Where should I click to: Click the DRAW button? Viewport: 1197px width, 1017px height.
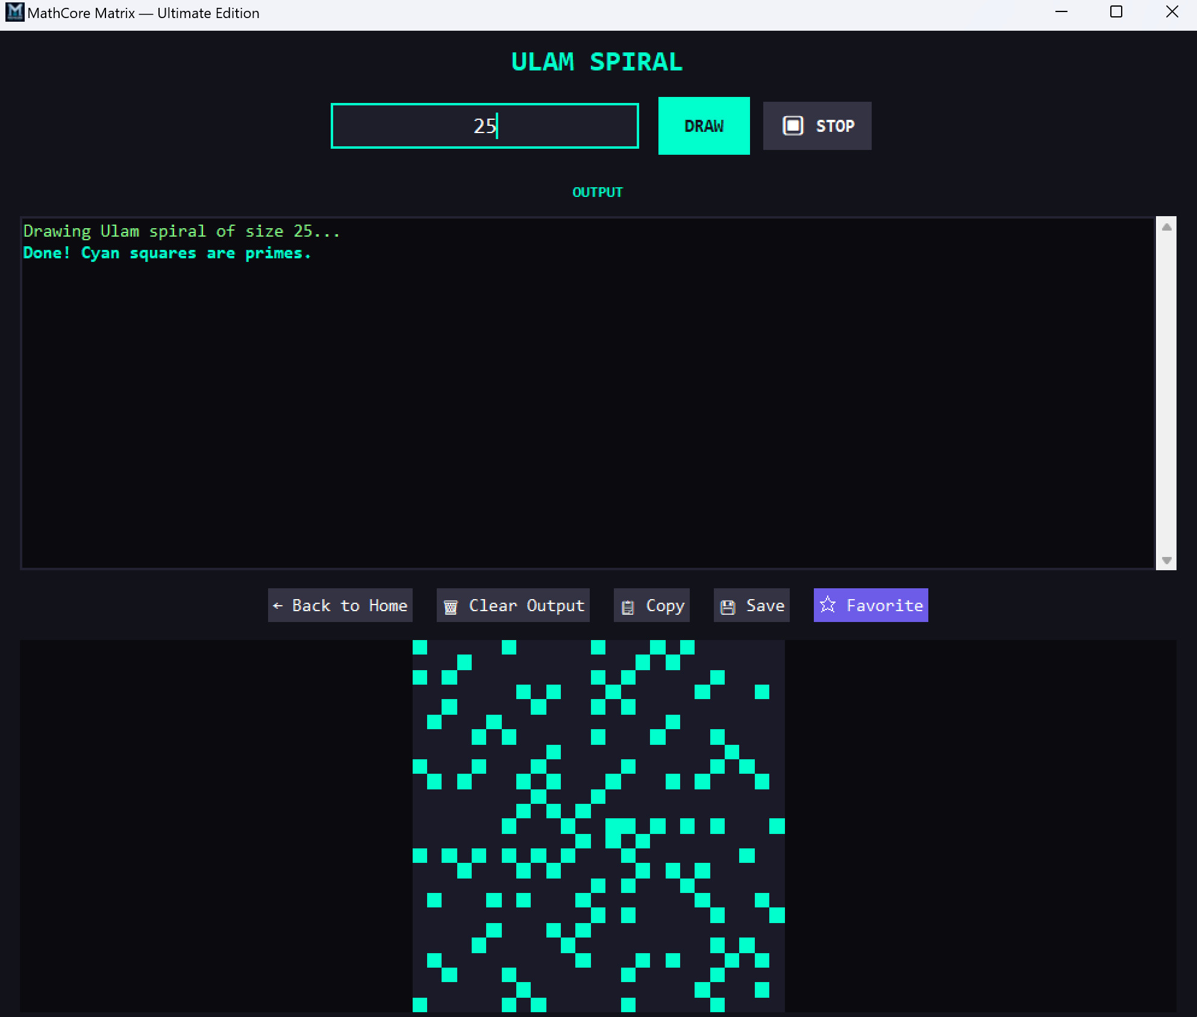point(704,126)
